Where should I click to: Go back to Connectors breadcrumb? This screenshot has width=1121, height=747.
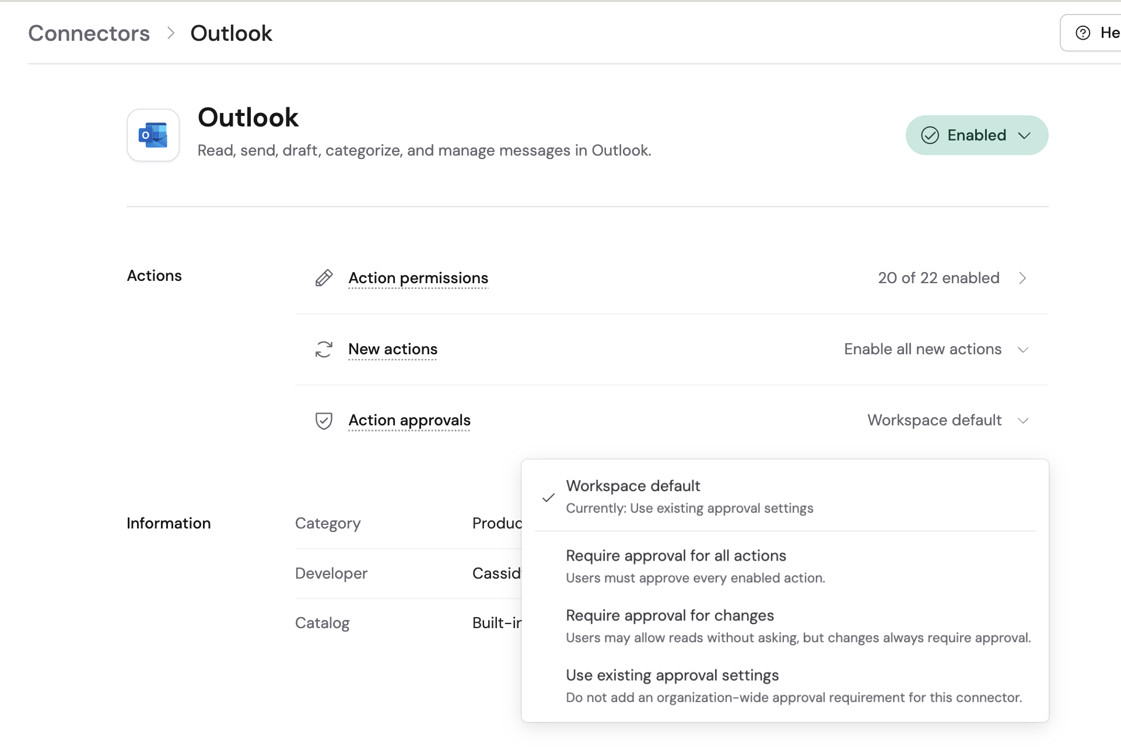pos(89,33)
